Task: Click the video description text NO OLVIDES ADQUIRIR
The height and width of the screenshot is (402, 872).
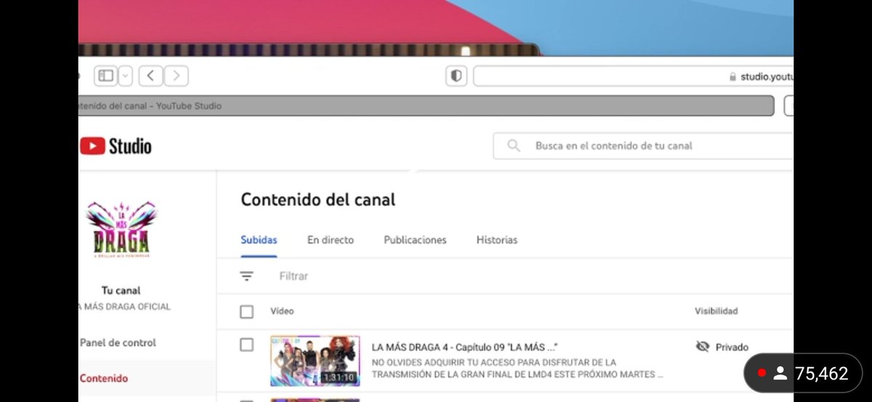Action: (517, 369)
